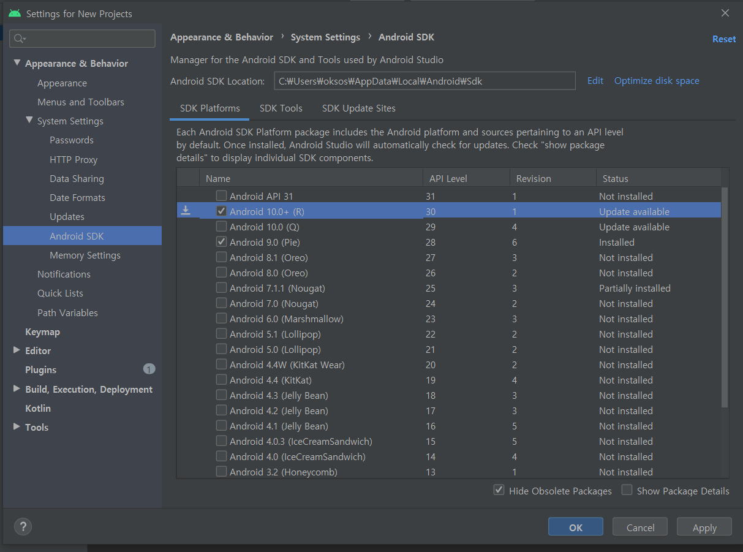Screen dimensions: 743x552
Task: Click download icon beside Android 10.0+ (R)
Action: (186, 211)
